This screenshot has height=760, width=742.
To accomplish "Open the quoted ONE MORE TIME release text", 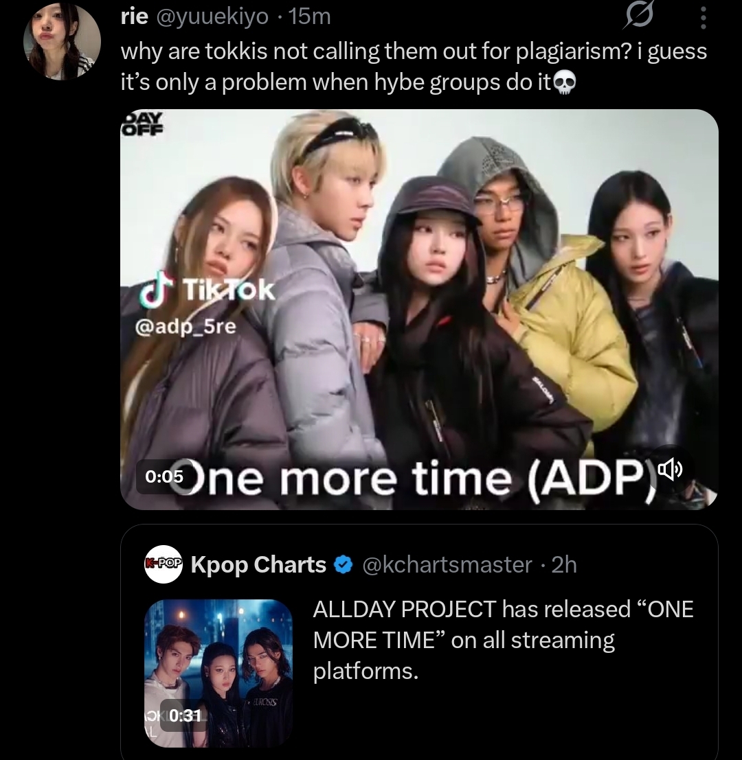I will point(503,641).
